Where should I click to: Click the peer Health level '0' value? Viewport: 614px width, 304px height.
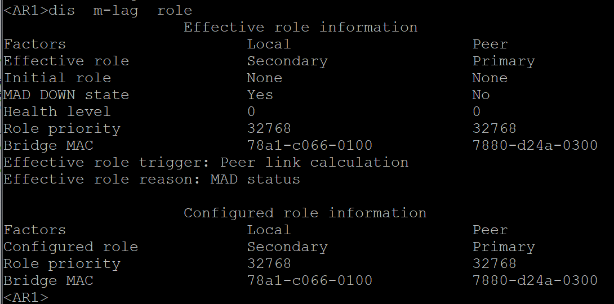coord(477,112)
